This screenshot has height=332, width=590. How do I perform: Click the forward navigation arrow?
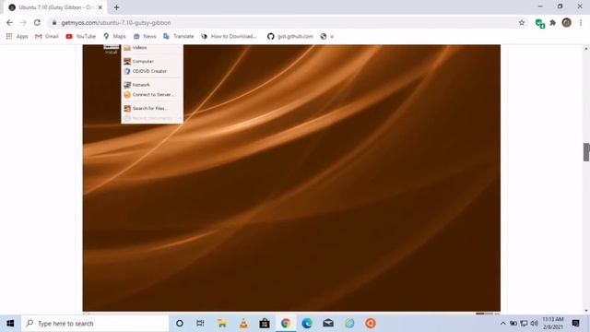click(x=23, y=22)
